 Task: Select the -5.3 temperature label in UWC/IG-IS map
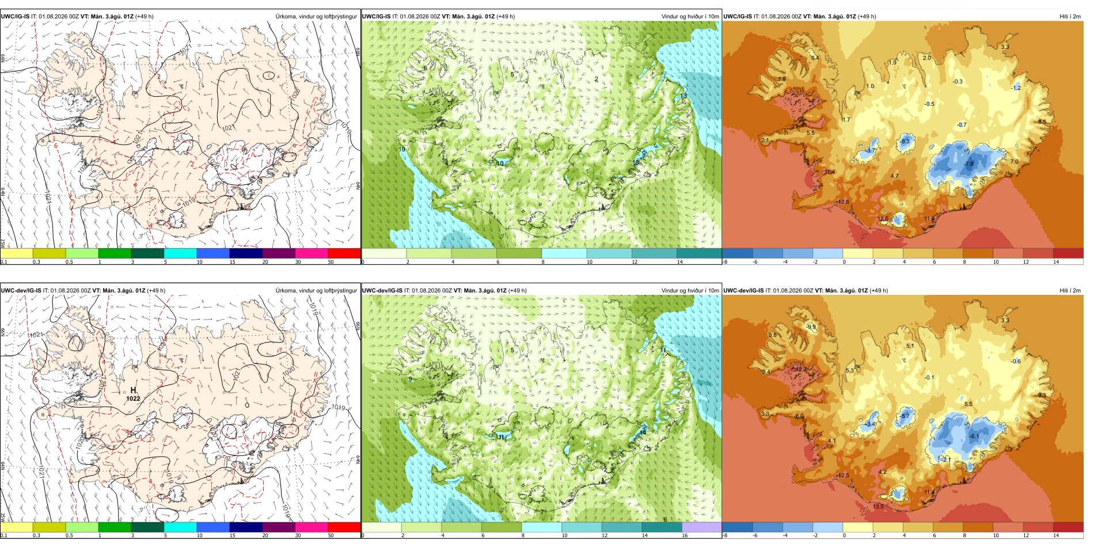(x=905, y=142)
